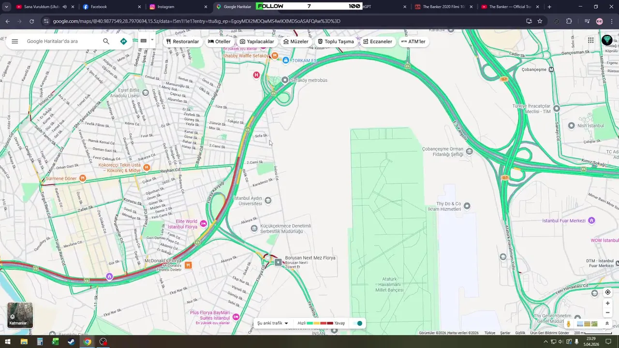Viewport: 619px width, 348px height.
Task: Switch to The Banker 2020 Filmi tab
Action: pyautogui.click(x=443, y=7)
